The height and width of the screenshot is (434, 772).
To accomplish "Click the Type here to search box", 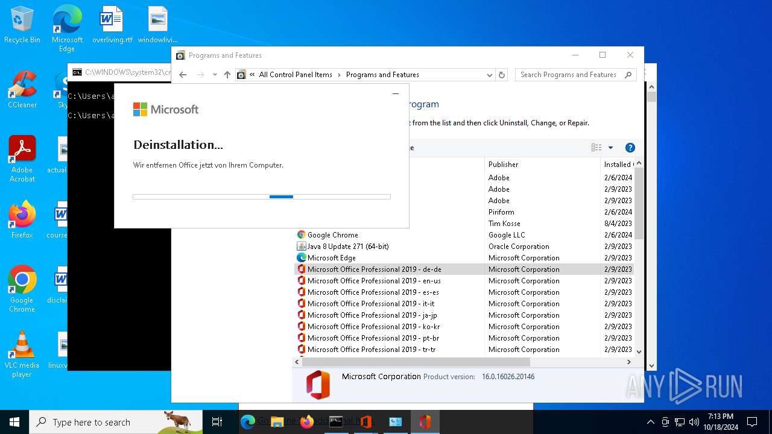I will pyautogui.click(x=116, y=422).
